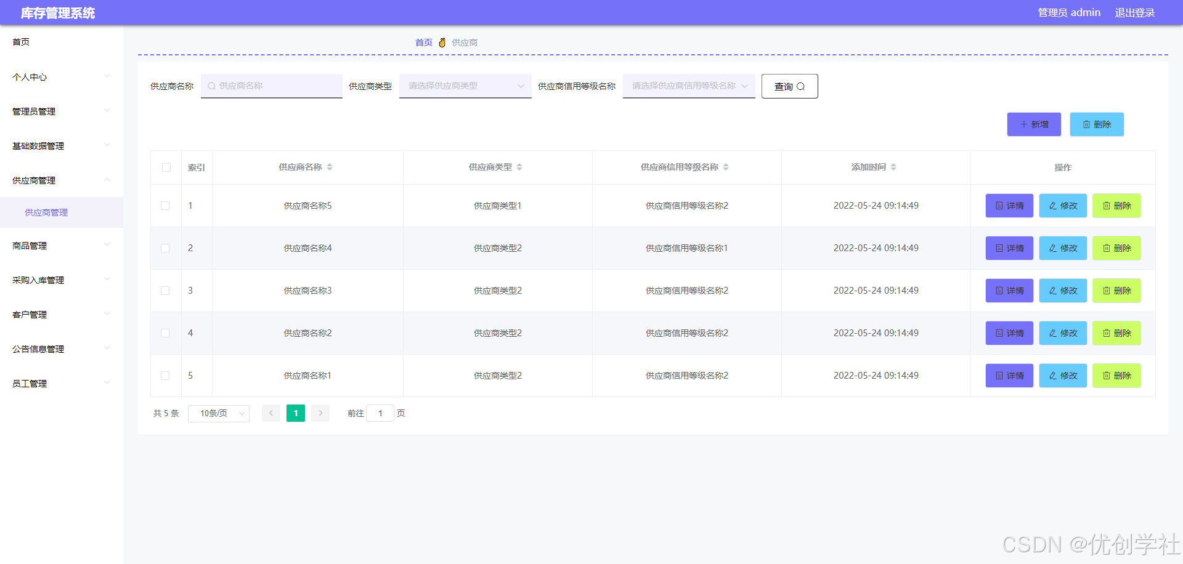1183x564 pixels.
Task: Click the 首页 breadcrumb link
Action: (424, 42)
